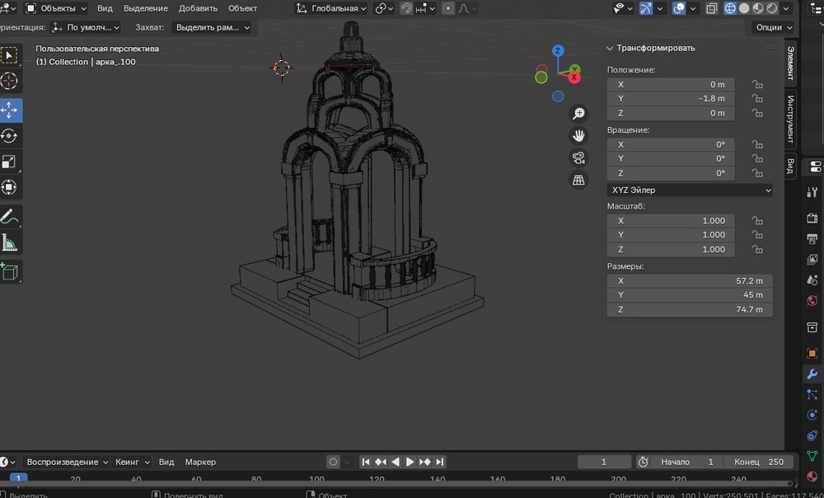Screen dimensions: 824x498
Task: Toggle the lock beside Position X
Action: 756,84
